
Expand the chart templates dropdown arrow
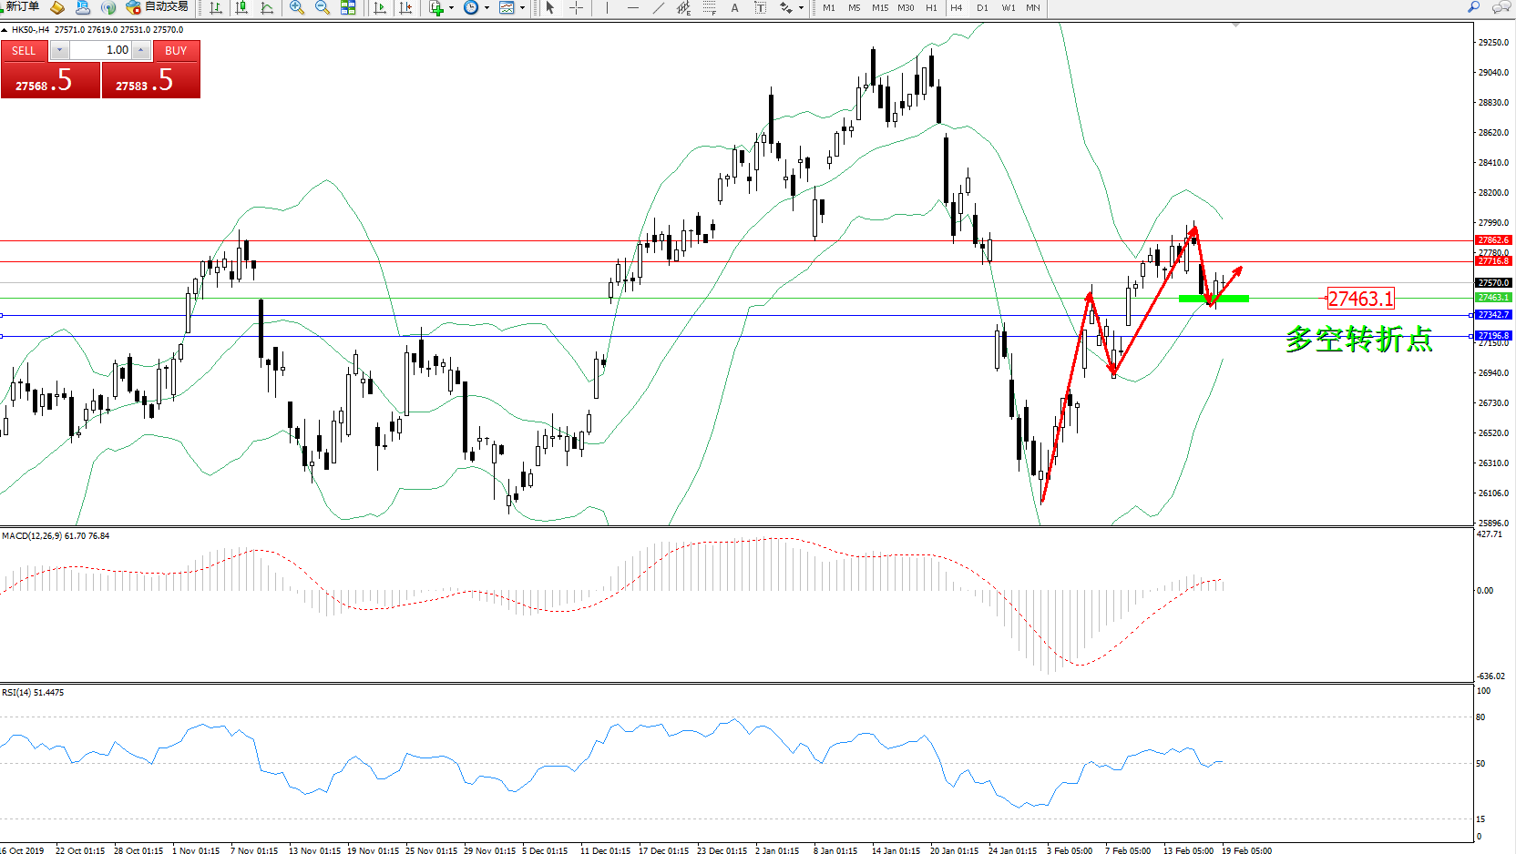click(522, 8)
